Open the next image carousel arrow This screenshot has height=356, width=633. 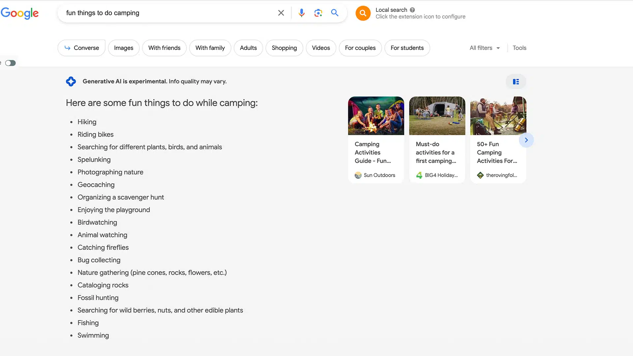pyautogui.click(x=527, y=140)
